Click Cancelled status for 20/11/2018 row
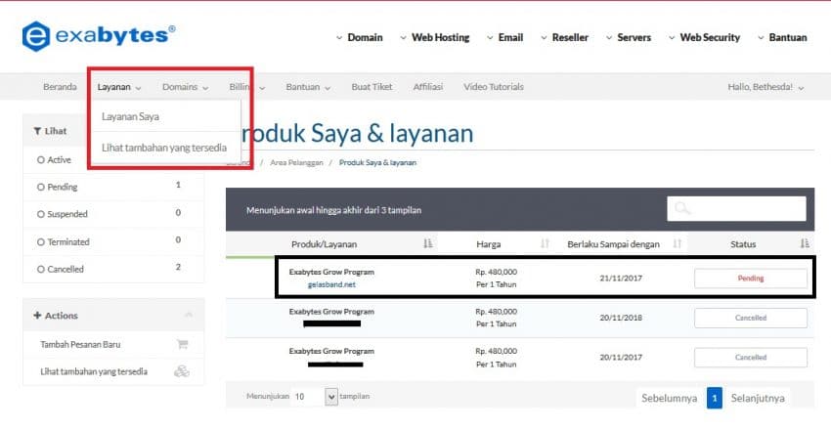 [751, 318]
